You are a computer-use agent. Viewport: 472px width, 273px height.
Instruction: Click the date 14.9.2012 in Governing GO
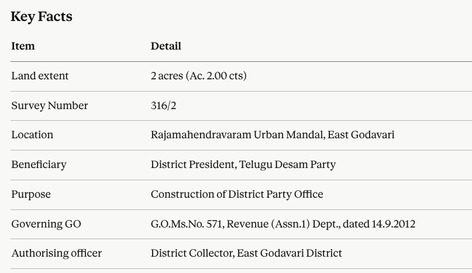[x=394, y=224]
